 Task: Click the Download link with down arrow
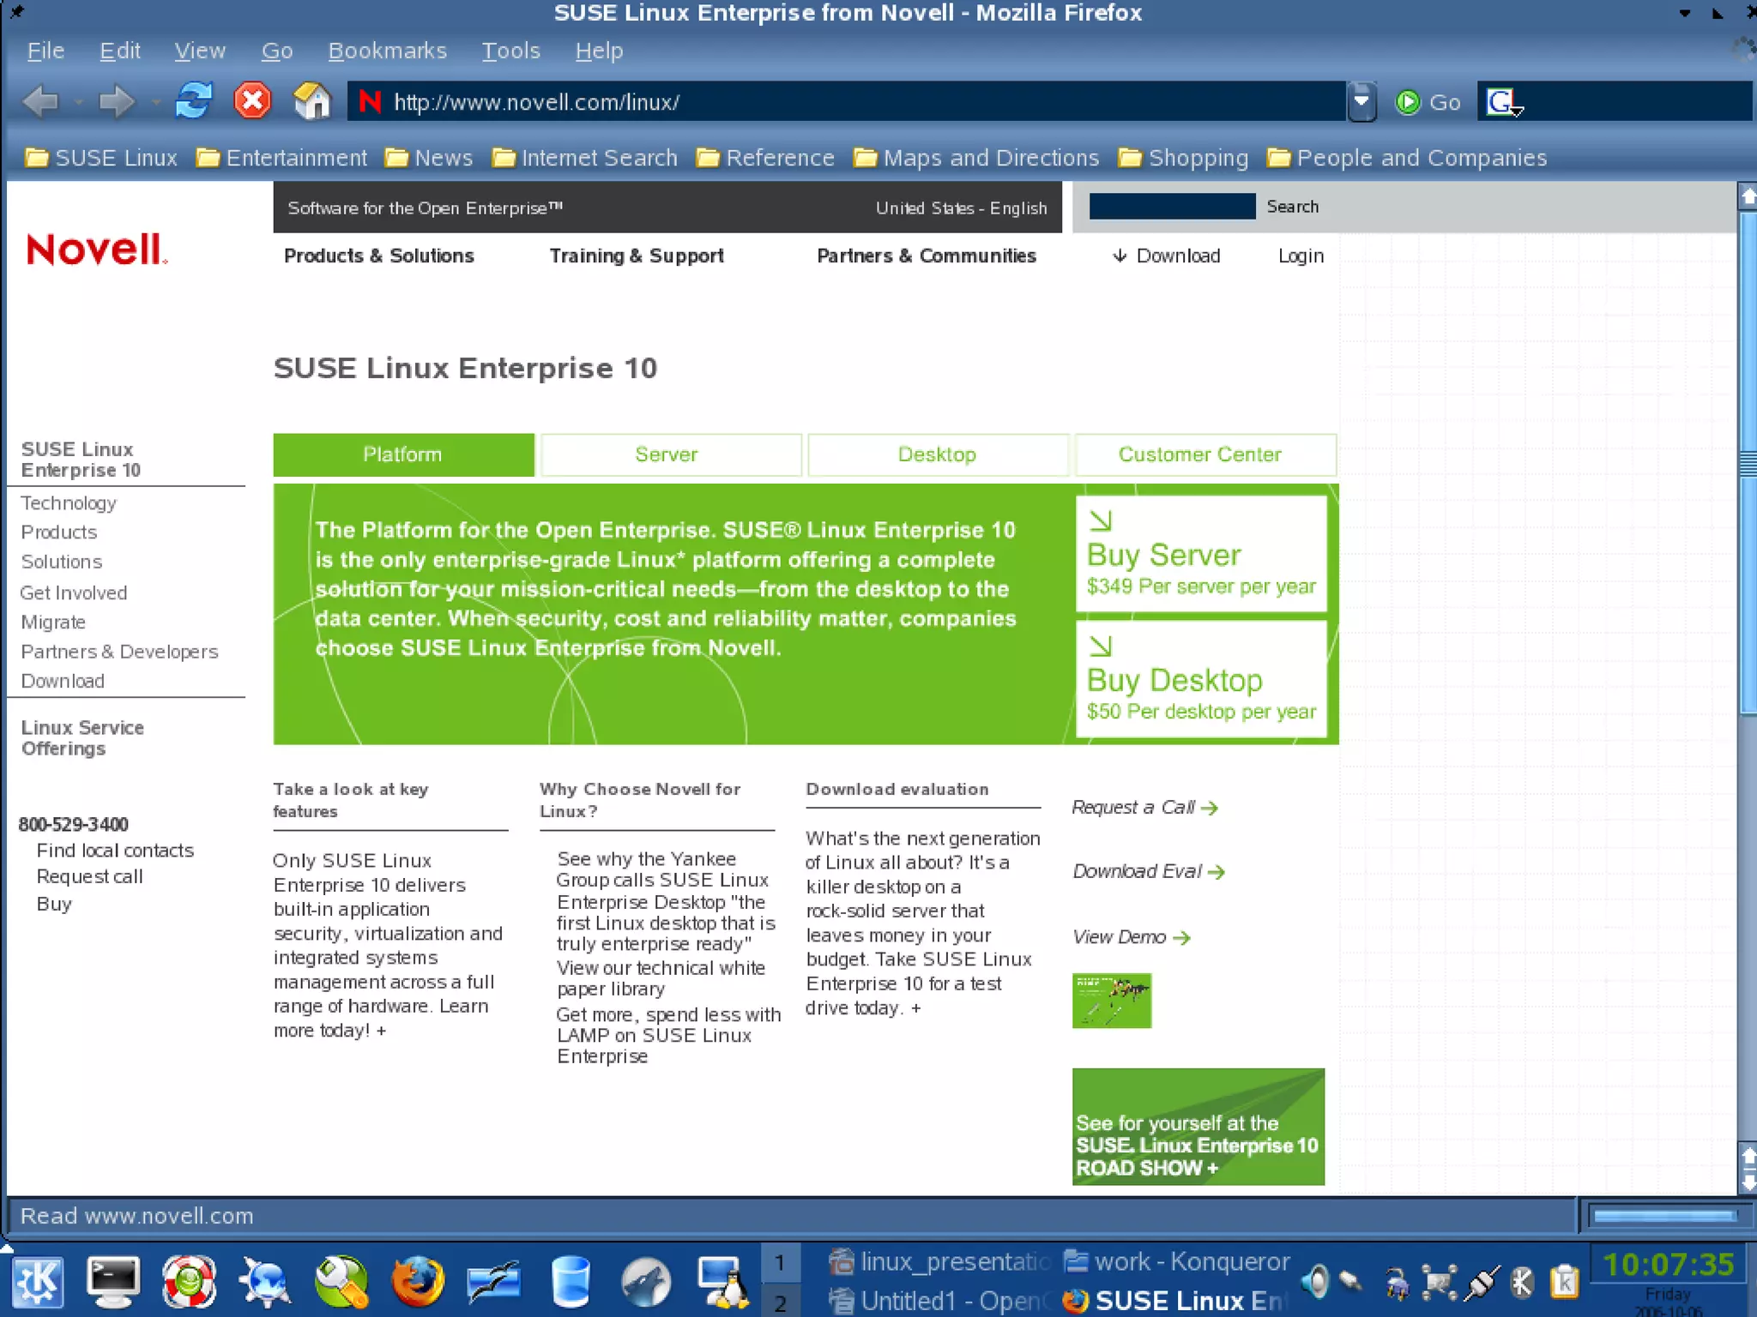(x=1166, y=256)
